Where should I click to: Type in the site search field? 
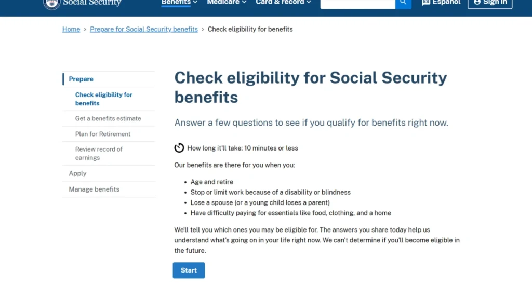pos(357,3)
